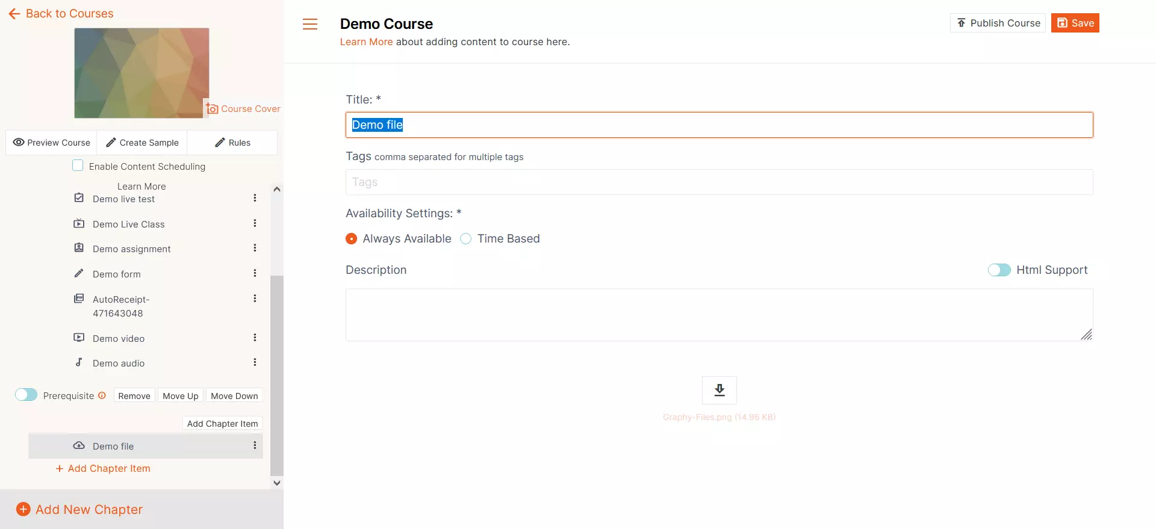Open the hamburger menu icon
This screenshot has width=1156, height=529.
[310, 24]
